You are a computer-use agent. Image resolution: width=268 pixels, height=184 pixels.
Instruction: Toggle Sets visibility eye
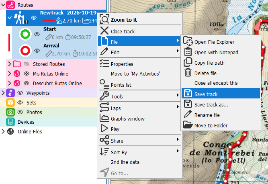click(x=20, y=102)
